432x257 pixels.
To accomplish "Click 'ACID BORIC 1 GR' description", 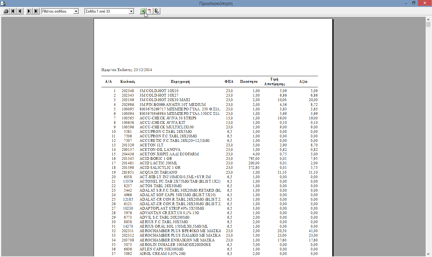I will tap(156, 159).
